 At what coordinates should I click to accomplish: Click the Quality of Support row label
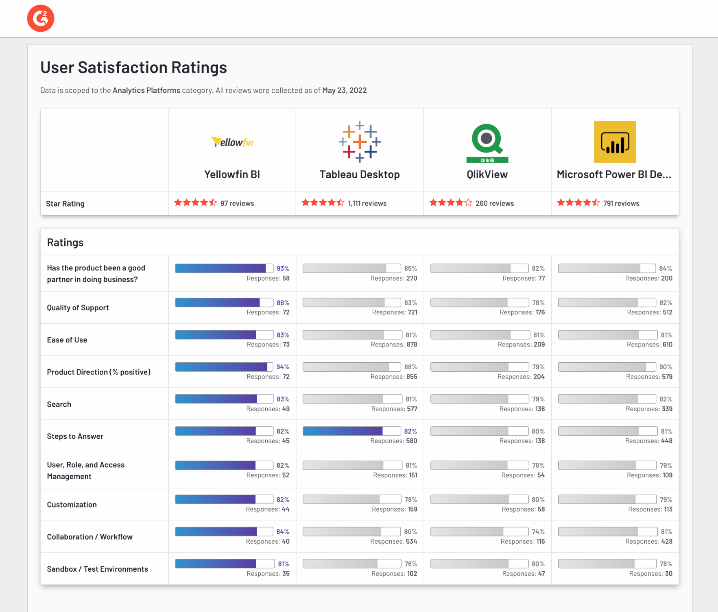pyautogui.click(x=78, y=308)
